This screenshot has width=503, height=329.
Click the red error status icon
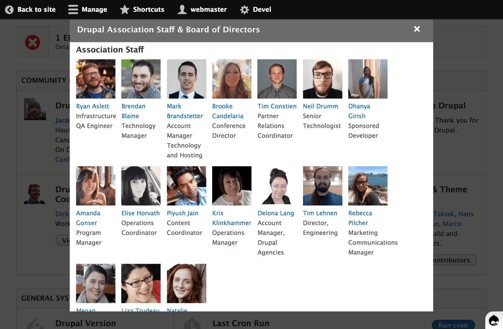point(33,42)
